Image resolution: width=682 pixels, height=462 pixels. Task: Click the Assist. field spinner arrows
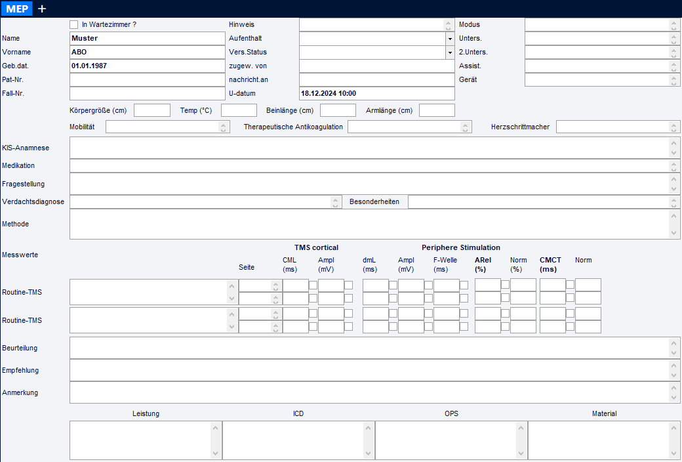tap(673, 66)
